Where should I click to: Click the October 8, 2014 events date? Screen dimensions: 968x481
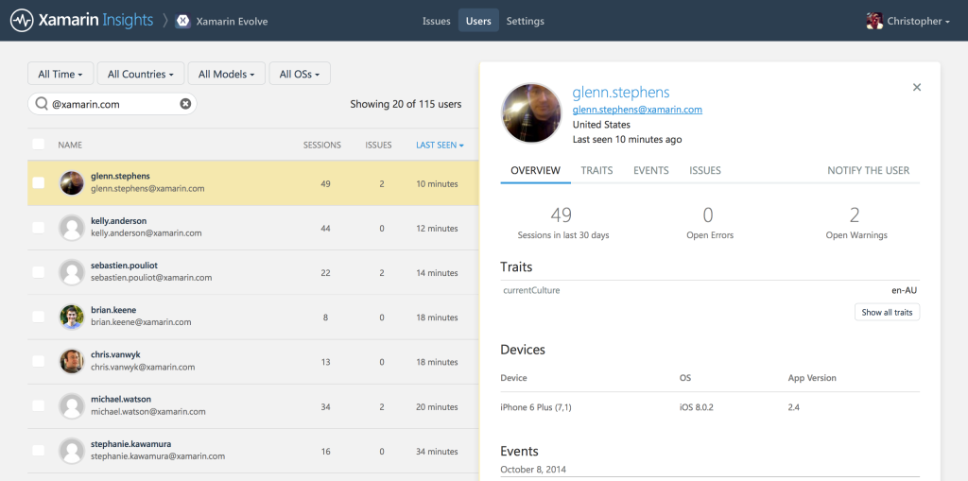(x=533, y=470)
